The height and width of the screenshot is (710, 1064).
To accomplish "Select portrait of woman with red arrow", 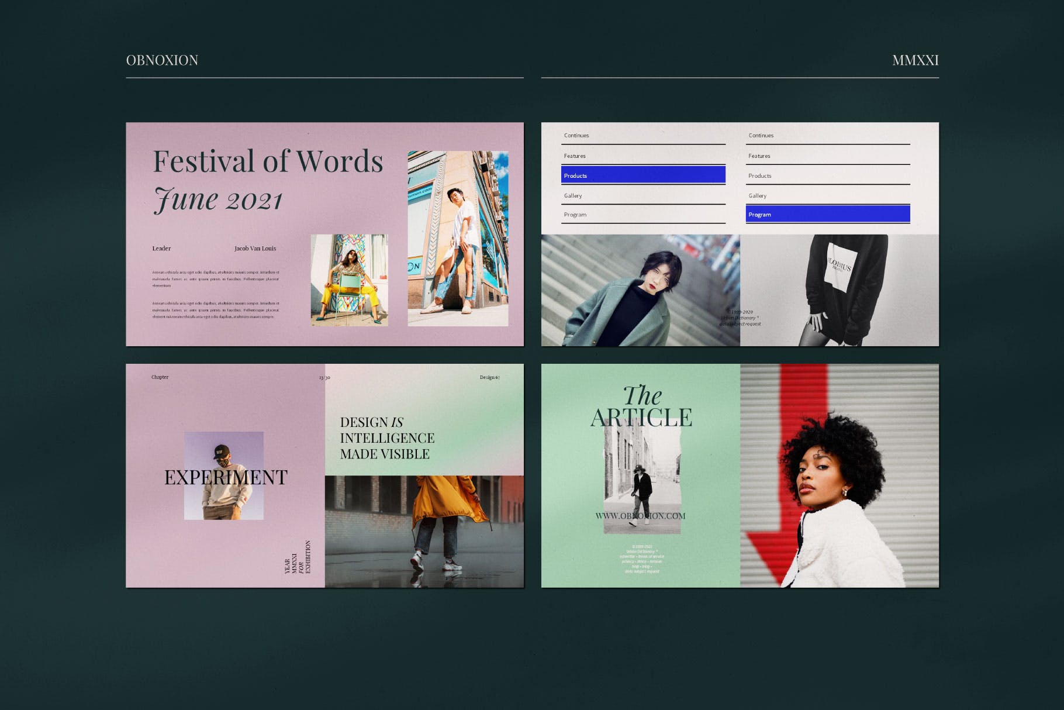I will [839, 475].
